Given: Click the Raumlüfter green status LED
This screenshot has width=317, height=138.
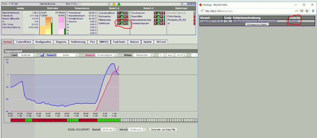Looking at the screenshot, I should pyautogui.click(x=164, y=17).
